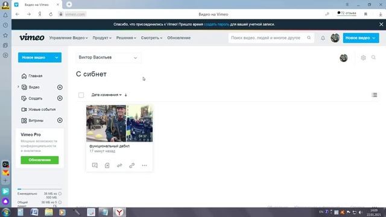Reverse sort order arrow
The image size is (386, 217).
[126, 95]
